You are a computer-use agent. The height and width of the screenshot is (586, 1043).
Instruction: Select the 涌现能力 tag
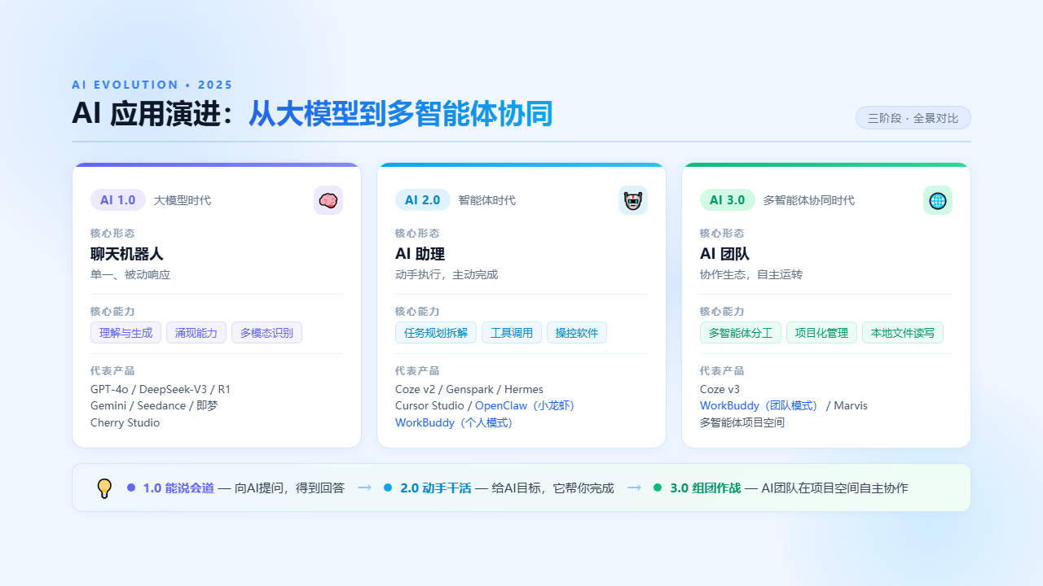(196, 333)
